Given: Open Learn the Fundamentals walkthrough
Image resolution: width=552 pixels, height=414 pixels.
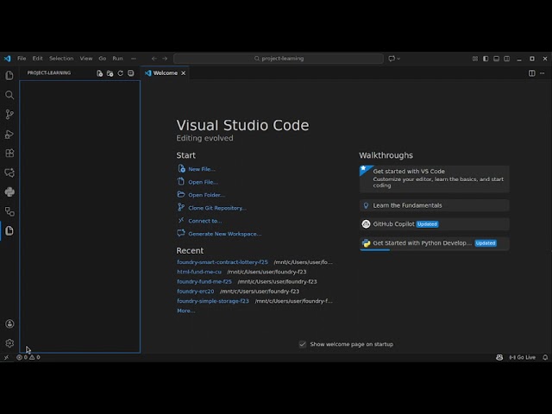Looking at the screenshot, I should [x=434, y=205].
